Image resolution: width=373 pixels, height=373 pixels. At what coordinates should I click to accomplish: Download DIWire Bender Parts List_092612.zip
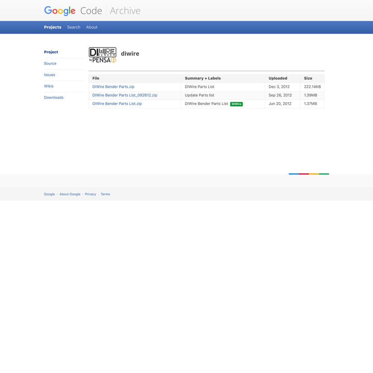click(x=125, y=95)
